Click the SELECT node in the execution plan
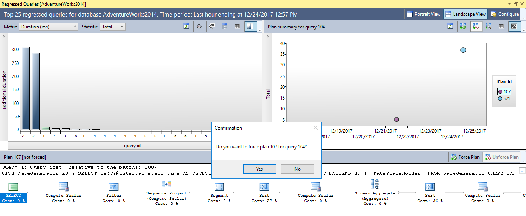Viewport: 526px width, 216px height. pos(13,193)
